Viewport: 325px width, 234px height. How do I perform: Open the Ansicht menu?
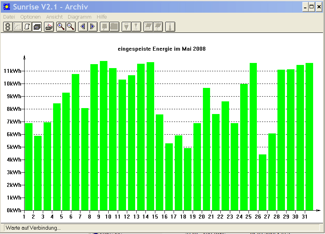click(x=54, y=17)
